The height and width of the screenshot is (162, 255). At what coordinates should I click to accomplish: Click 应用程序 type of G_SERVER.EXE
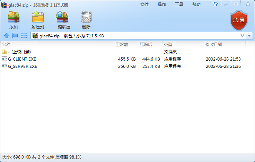[x=173, y=66]
